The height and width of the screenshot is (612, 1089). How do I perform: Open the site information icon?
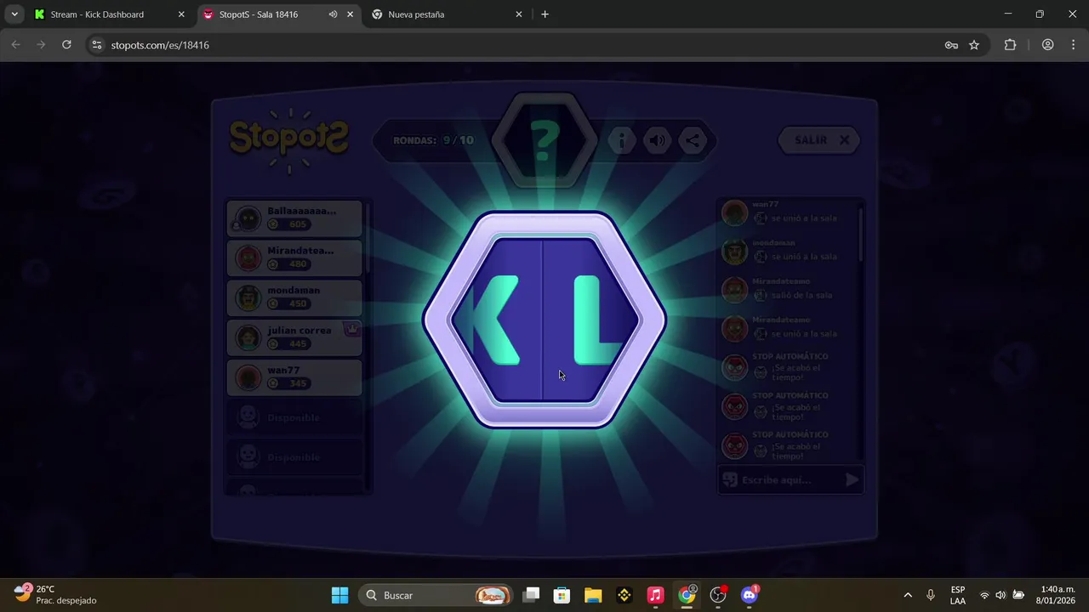tap(97, 45)
